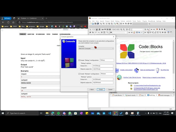Image resolution: width=176 pixels, height=132 pixels.
Task: Open Windows Start menu
Action: 3,113
